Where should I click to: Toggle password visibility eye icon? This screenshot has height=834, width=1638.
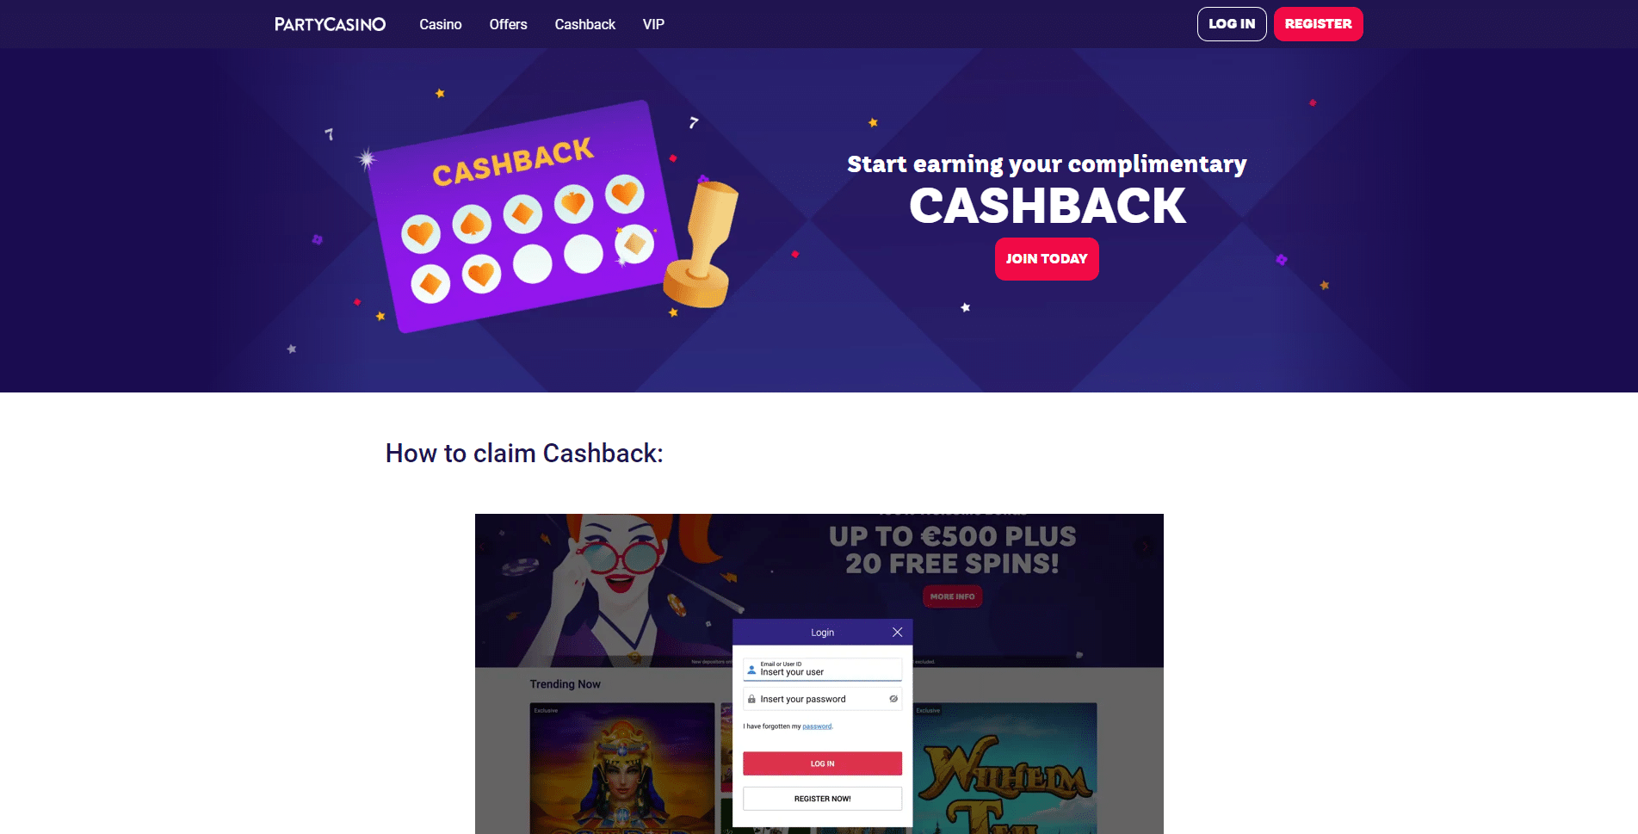point(893,699)
